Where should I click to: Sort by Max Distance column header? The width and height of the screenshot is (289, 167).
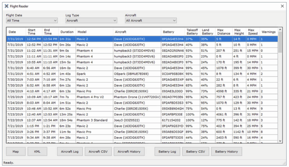tap(224, 32)
